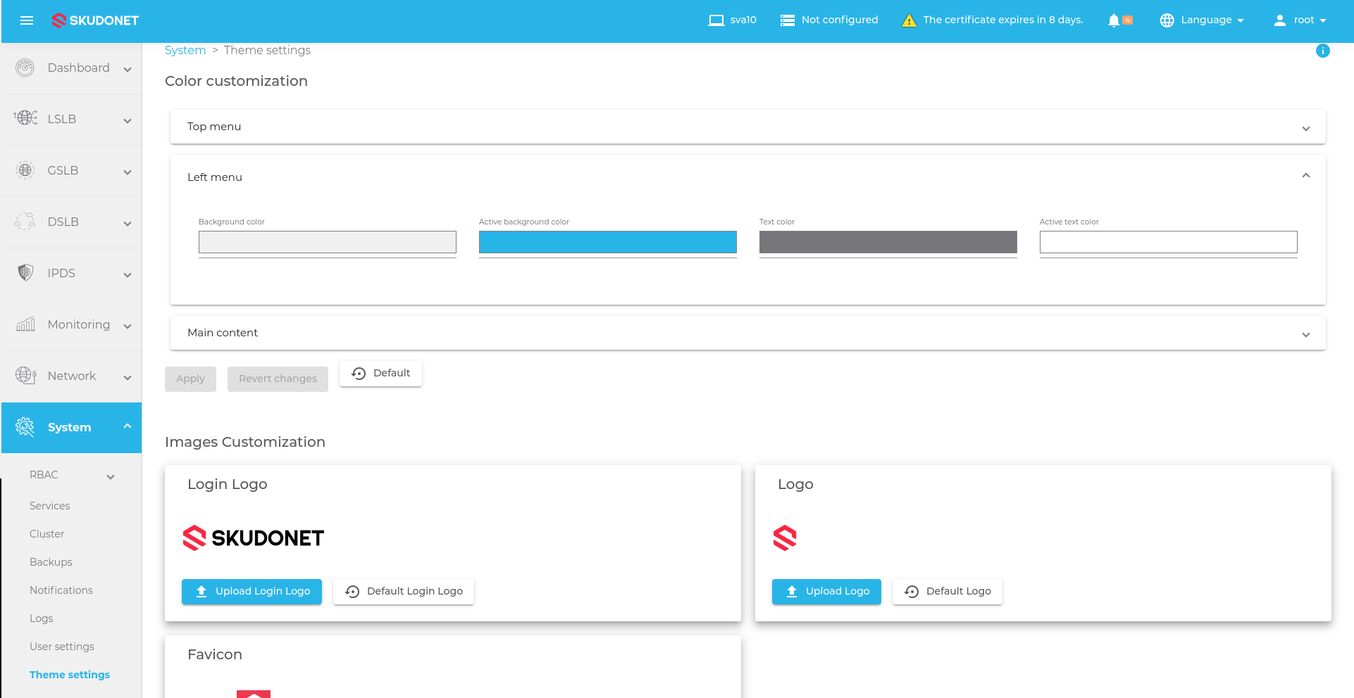
Task: Click Upload Logo button
Action: (826, 592)
